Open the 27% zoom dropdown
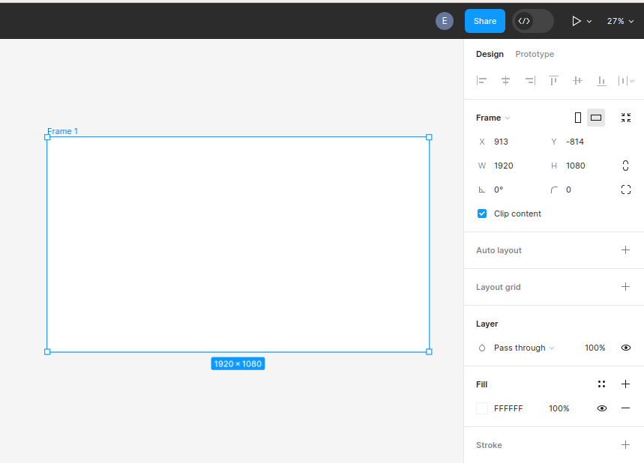The image size is (644, 463). tap(620, 21)
